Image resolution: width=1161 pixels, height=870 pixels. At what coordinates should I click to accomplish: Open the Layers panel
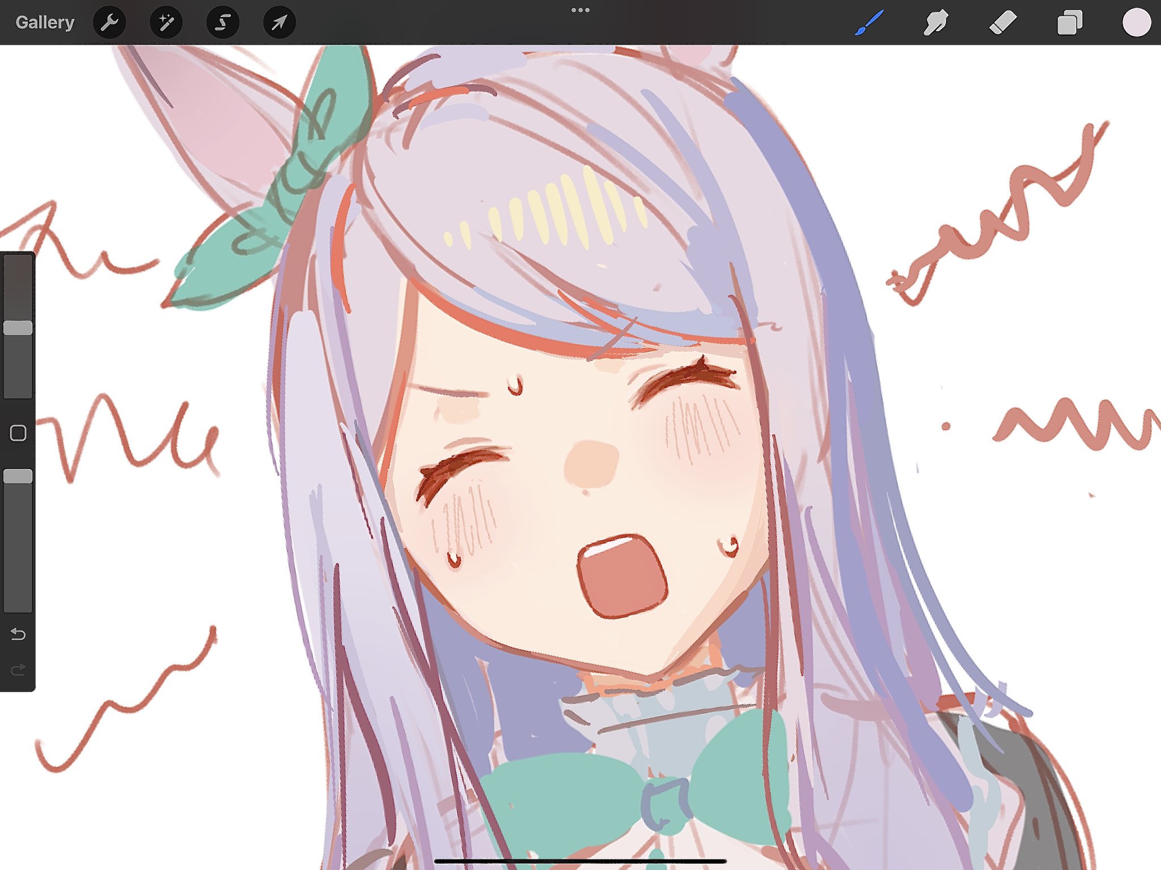tap(1069, 23)
